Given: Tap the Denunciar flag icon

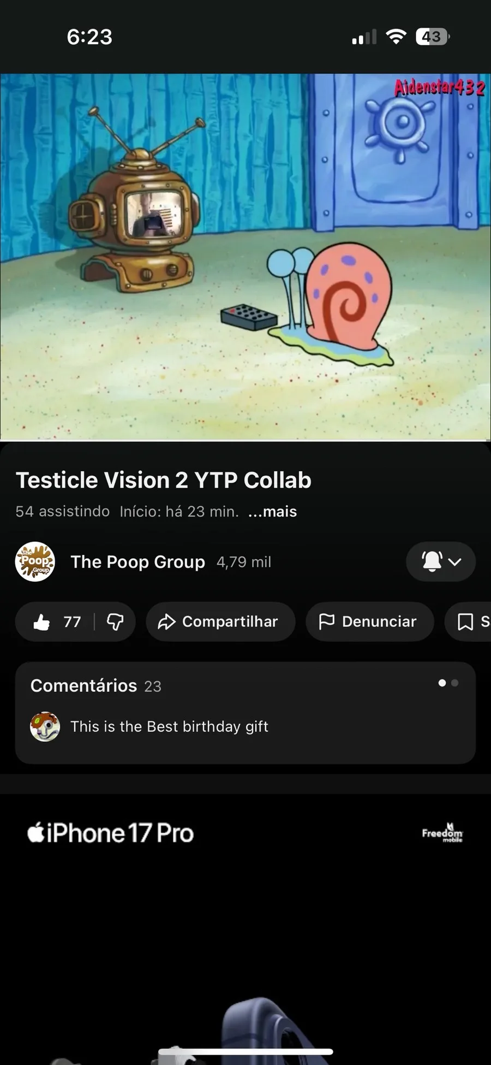Looking at the screenshot, I should point(326,622).
